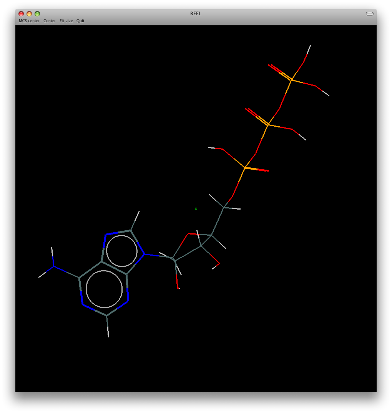Toggle the pill-shaped toolbar button in title bar
Viewport: 392px width, 413px height.
(369, 14)
